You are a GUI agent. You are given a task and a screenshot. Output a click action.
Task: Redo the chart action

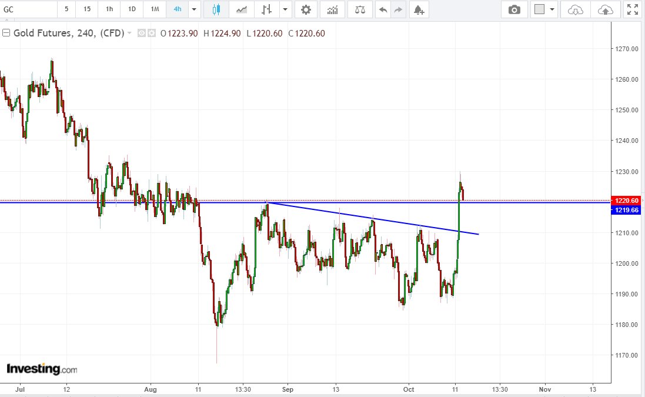(x=398, y=9)
